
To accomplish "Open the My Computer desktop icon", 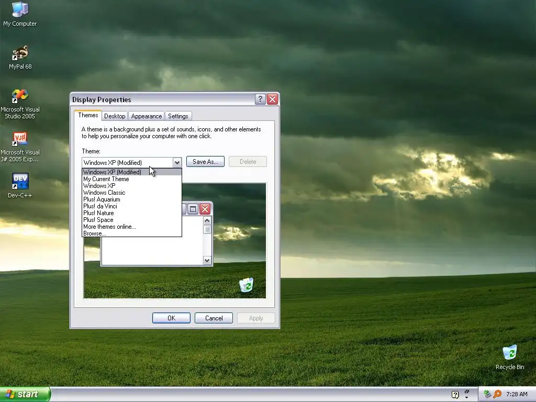I will [x=20, y=14].
